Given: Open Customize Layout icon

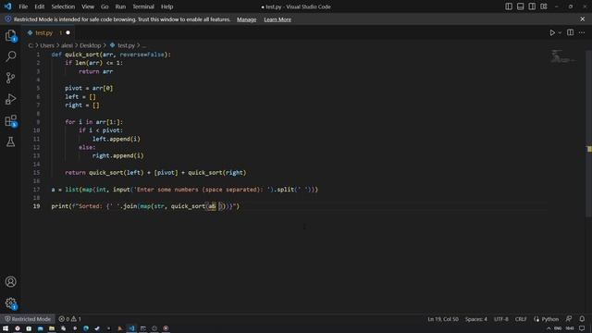Looking at the screenshot, I should coord(544,6).
